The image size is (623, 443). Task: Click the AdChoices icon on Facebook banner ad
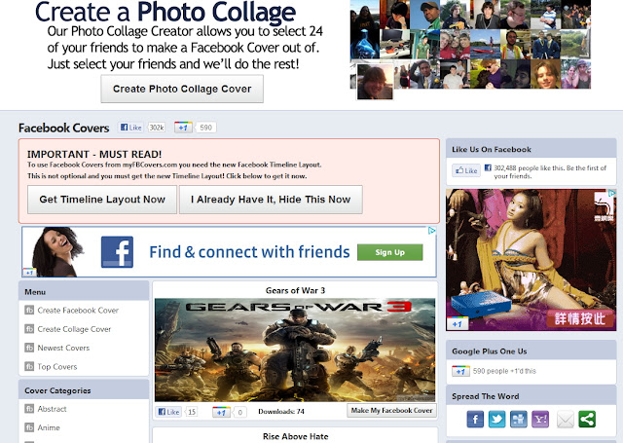432,231
